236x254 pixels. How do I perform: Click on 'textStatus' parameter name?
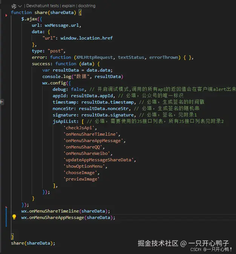tap(131, 57)
